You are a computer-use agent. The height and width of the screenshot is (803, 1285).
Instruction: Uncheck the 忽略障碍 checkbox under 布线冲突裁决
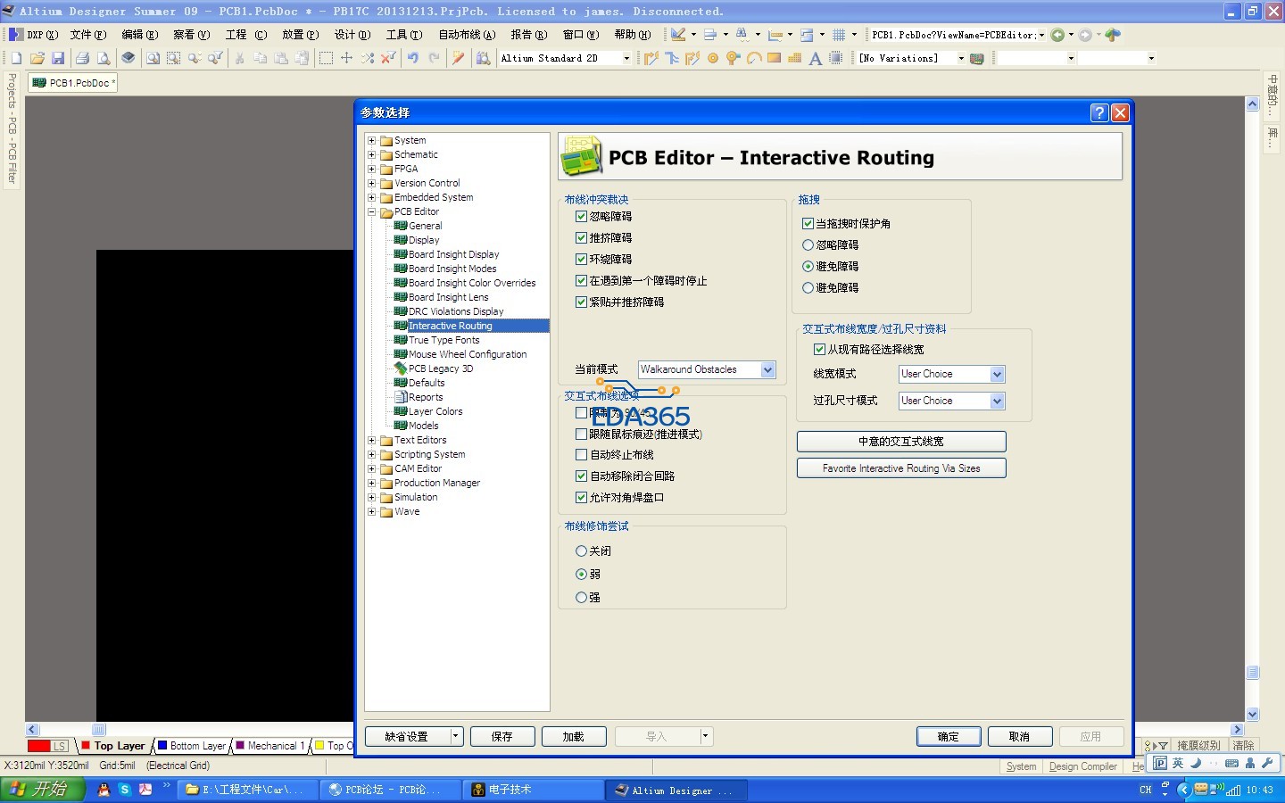click(581, 217)
